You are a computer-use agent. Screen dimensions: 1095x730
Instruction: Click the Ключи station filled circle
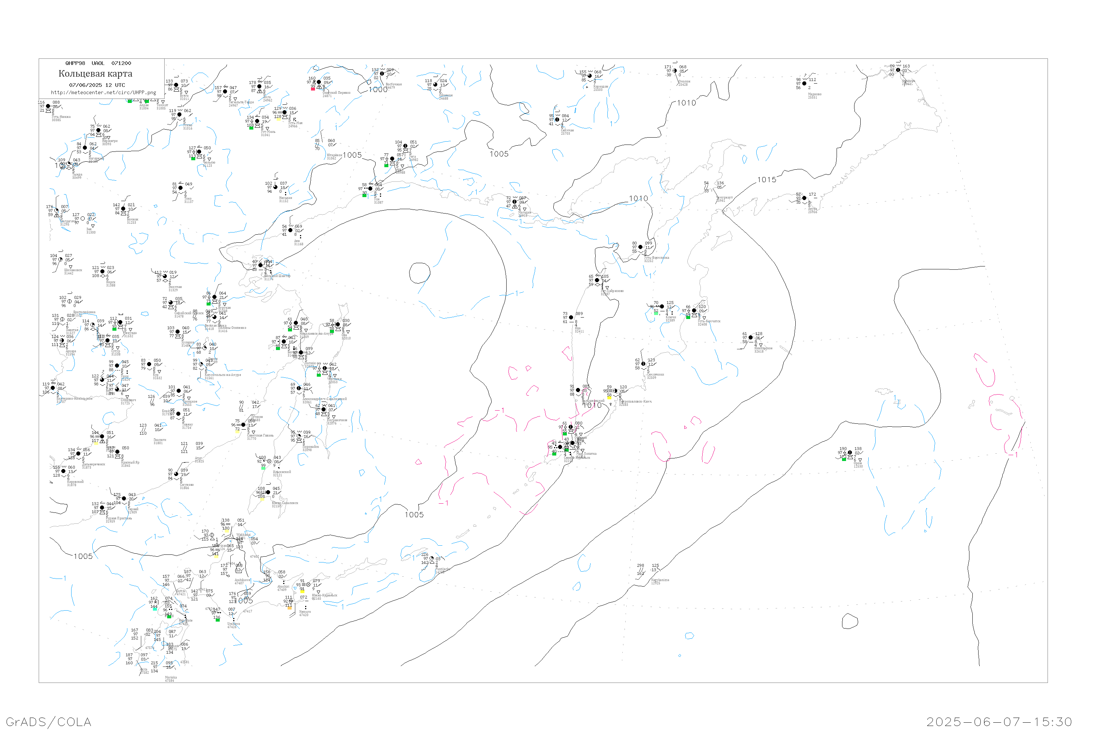click(x=662, y=306)
